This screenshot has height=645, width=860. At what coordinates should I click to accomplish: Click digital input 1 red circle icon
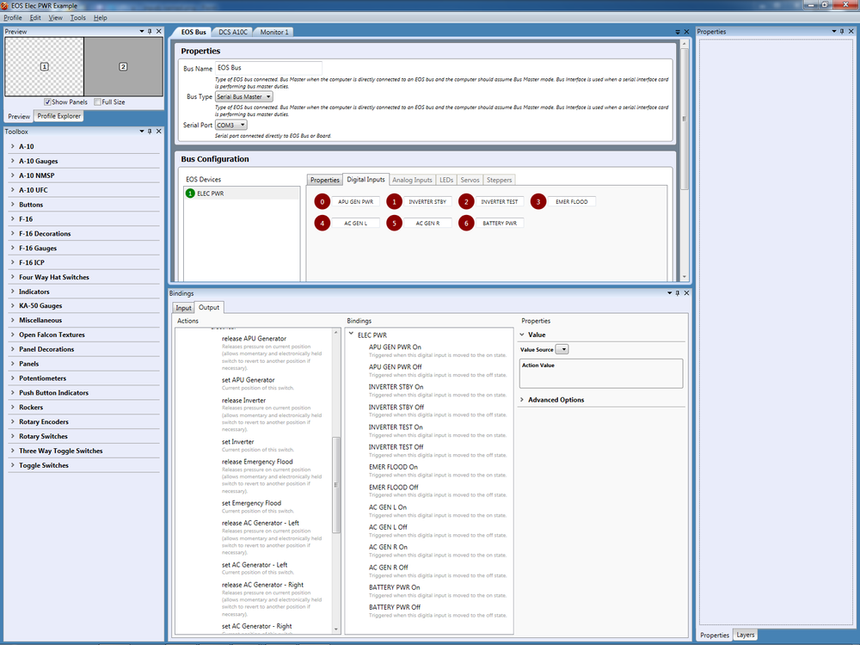click(x=394, y=202)
